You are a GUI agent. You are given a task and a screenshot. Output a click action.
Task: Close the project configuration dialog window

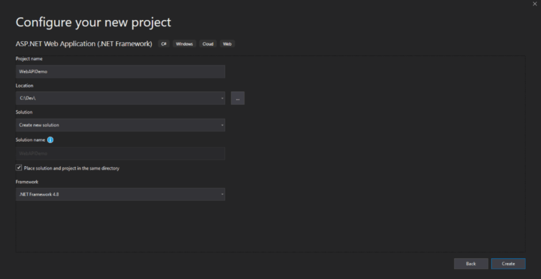[x=535, y=4]
